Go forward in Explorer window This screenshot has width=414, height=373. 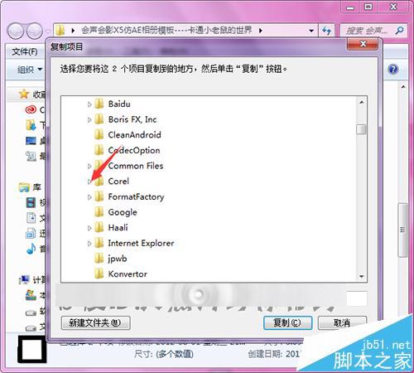34,31
